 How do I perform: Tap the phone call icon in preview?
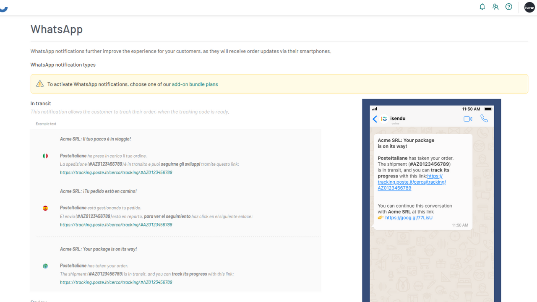484,119
